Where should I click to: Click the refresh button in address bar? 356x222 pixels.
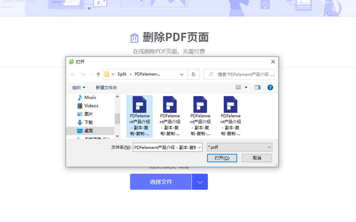click(x=193, y=75)
